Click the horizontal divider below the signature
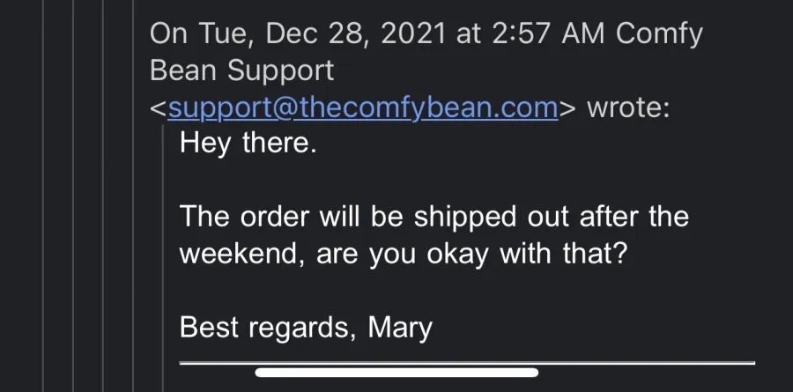This screenshot has height=392, width=793. [467, 363]
